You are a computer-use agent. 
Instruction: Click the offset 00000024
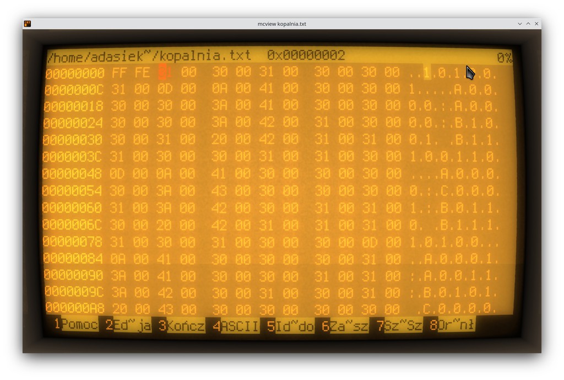73,123
